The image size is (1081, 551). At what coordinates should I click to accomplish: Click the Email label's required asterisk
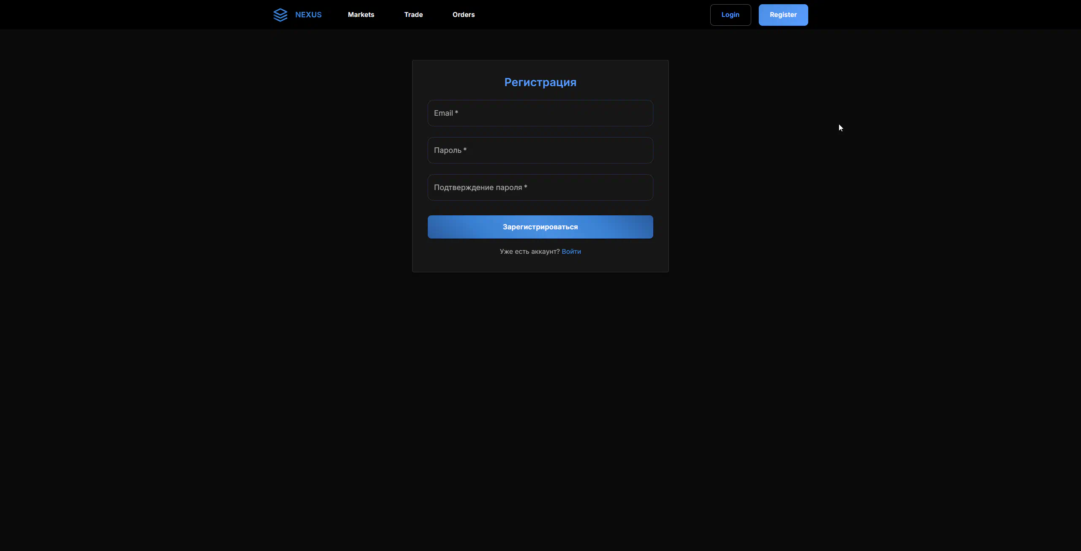[456, 112]
